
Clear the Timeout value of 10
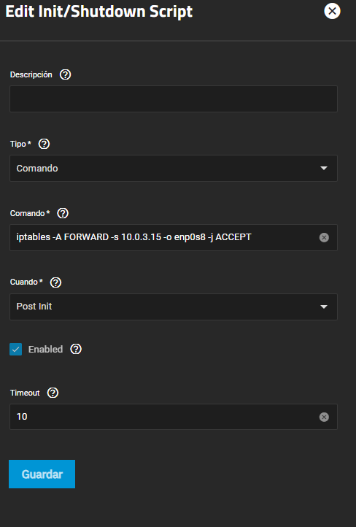click(x=324, y=417)
